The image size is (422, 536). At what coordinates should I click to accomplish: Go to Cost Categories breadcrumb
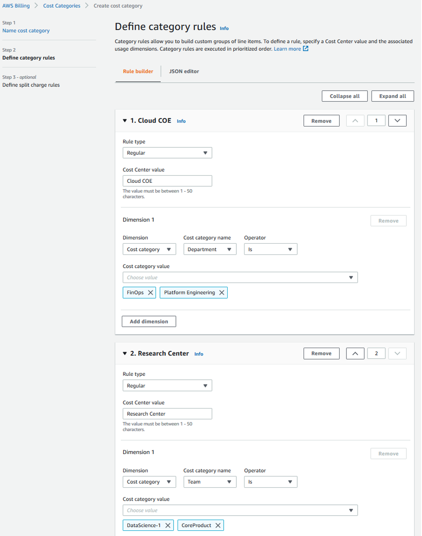62,6
